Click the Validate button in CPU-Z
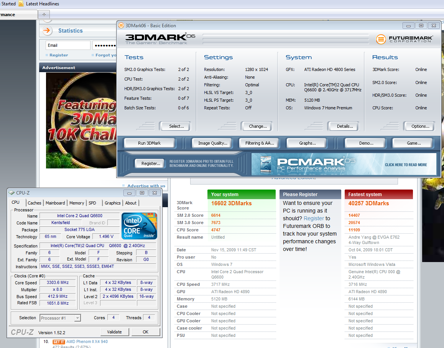 [114, 332]
